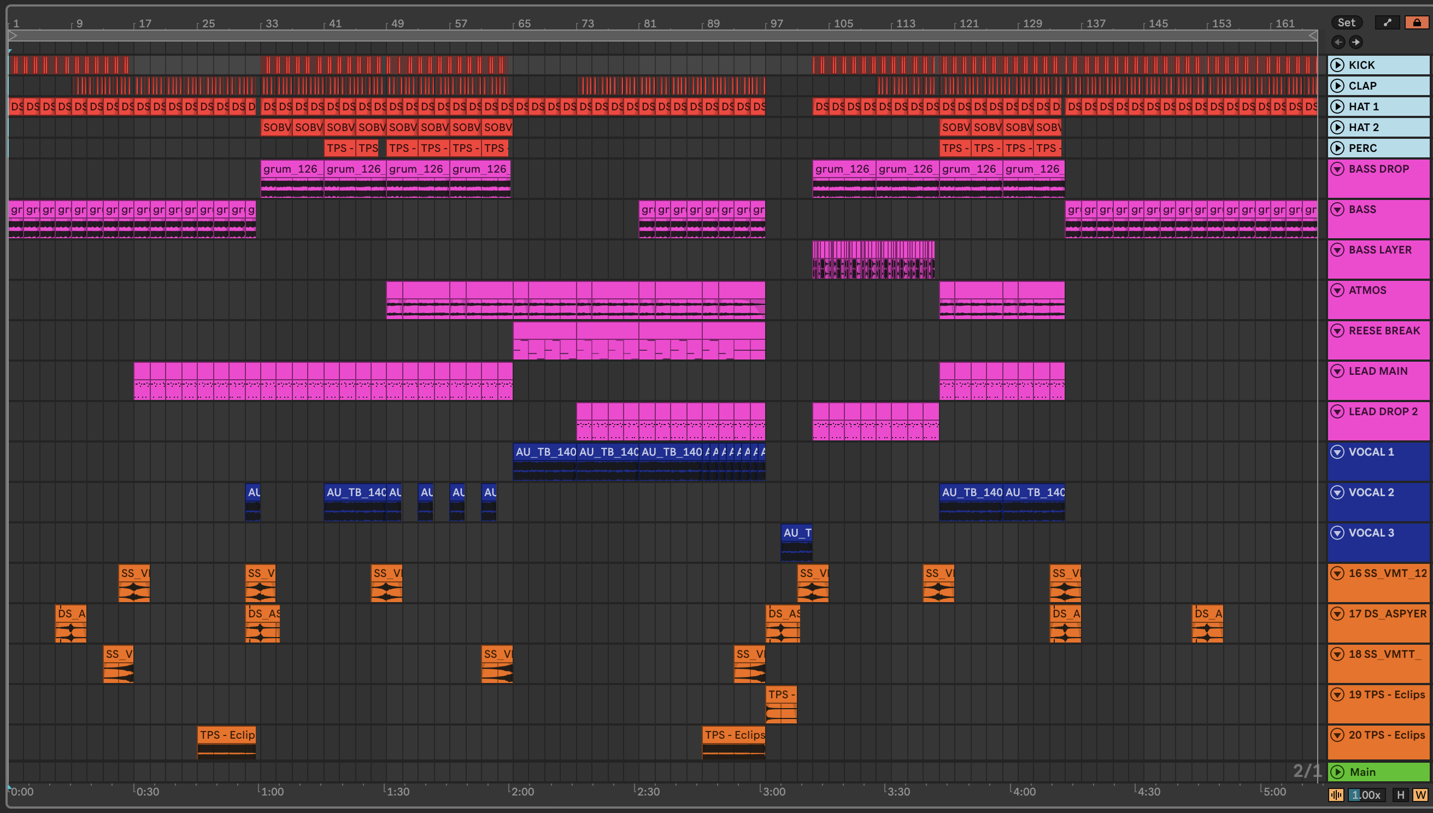Click fold arrow on ATMOS track
The width and height of the screenshot is (1433, 813).
click(x=1337, y=290)
